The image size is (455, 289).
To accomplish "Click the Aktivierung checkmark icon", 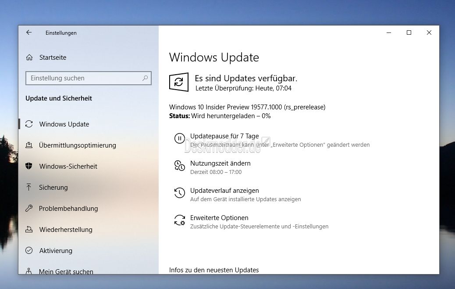I will [x=29, y=250].
